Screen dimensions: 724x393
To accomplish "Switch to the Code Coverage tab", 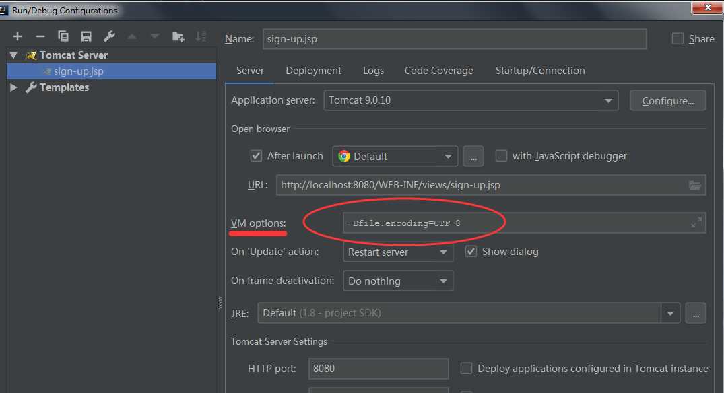I will (x=438, y=71).
